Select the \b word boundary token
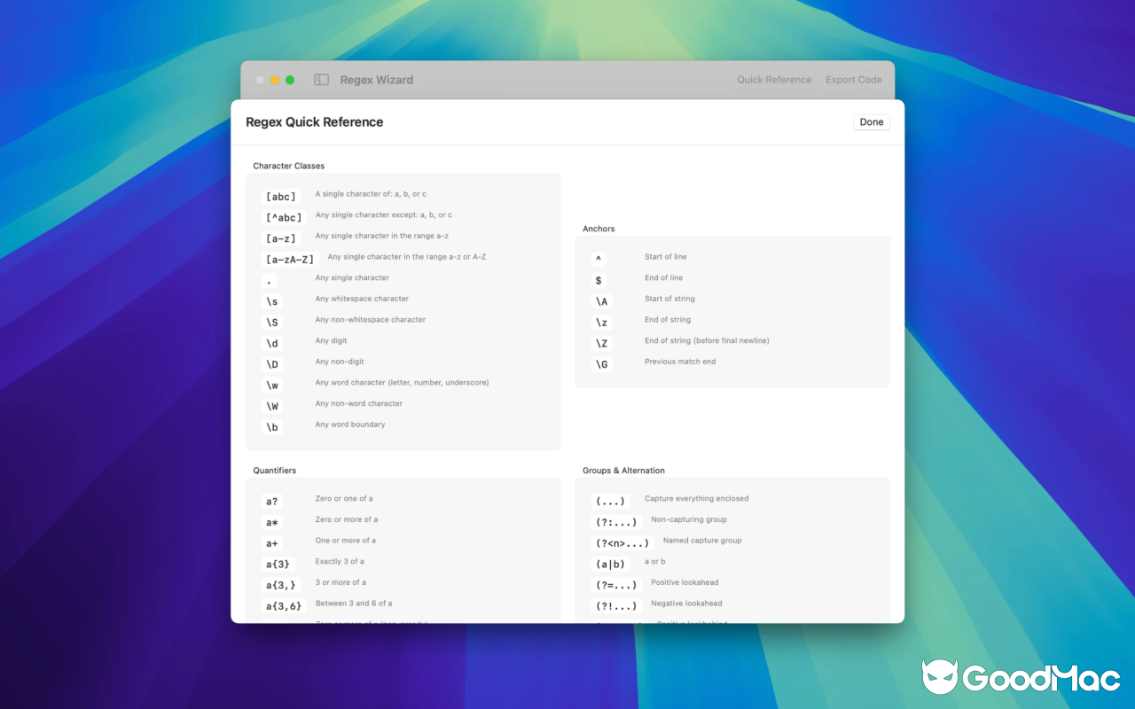Viewport: 1135px width, 709px height. coord(271,426)
